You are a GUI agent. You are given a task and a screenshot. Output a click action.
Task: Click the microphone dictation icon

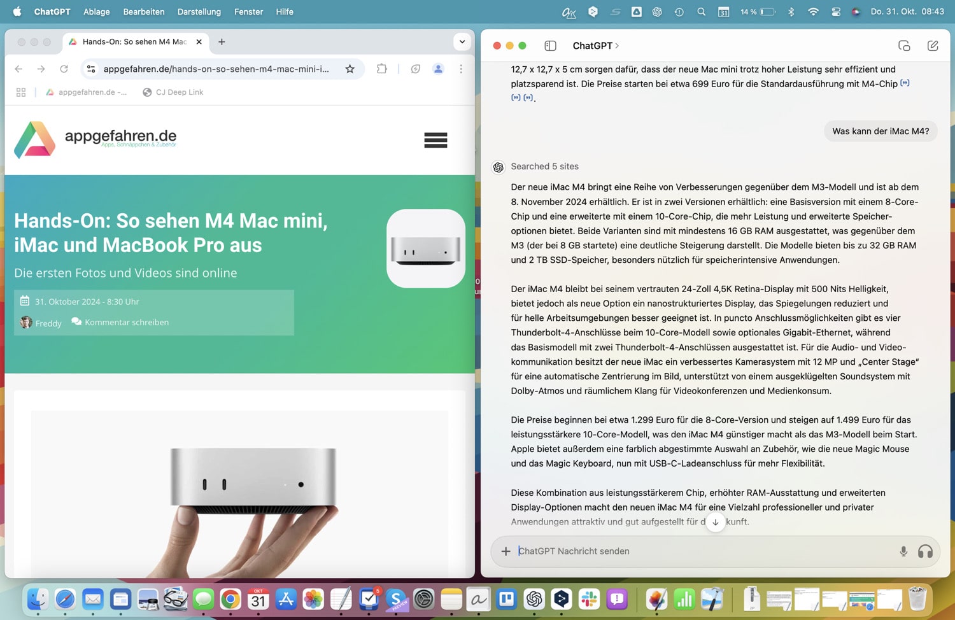903,551
